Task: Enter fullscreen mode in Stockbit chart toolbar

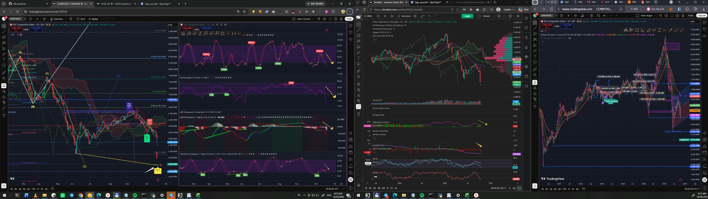Action: coord(504,16)
